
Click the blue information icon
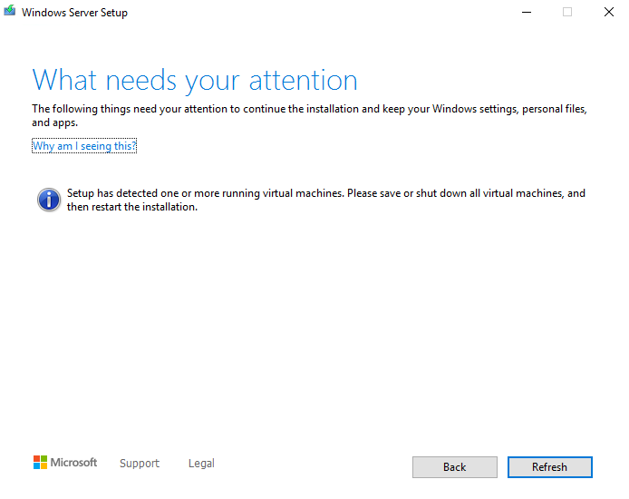point(49,200)
